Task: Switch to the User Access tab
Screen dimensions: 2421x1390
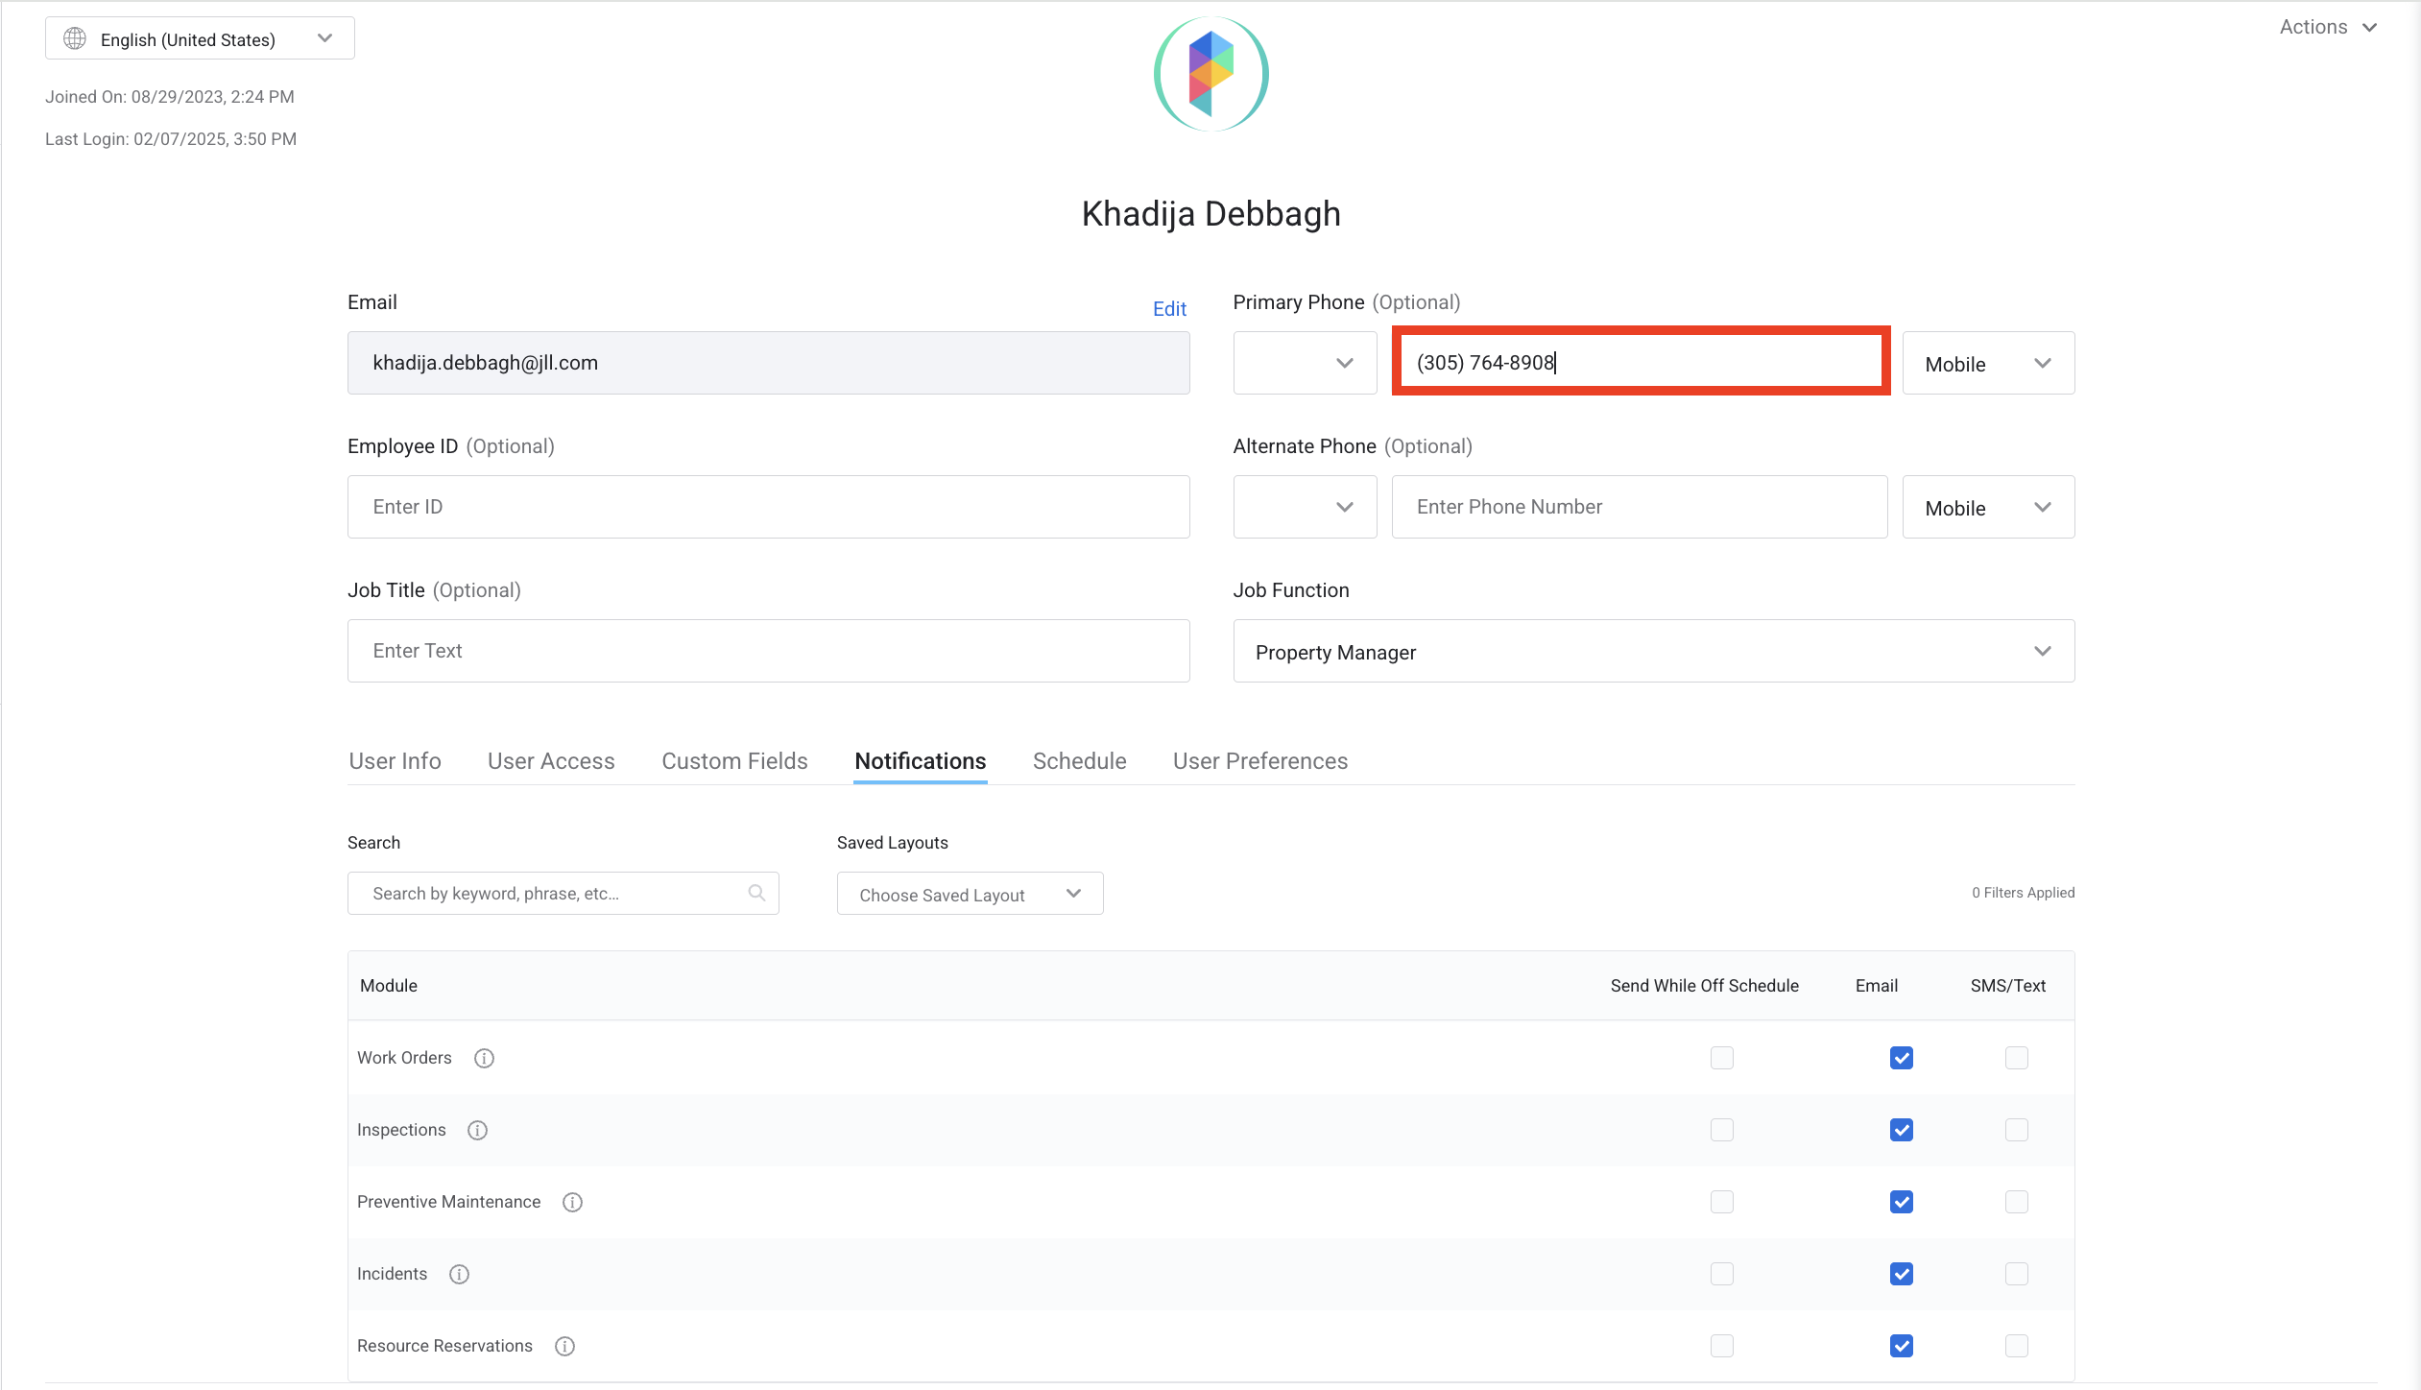Action: tap(550, 761)
